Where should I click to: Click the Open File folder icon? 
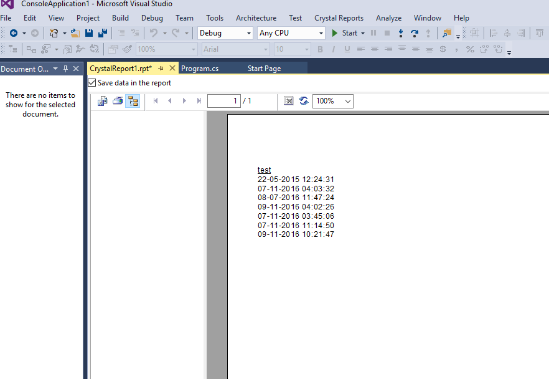(75, 33)
